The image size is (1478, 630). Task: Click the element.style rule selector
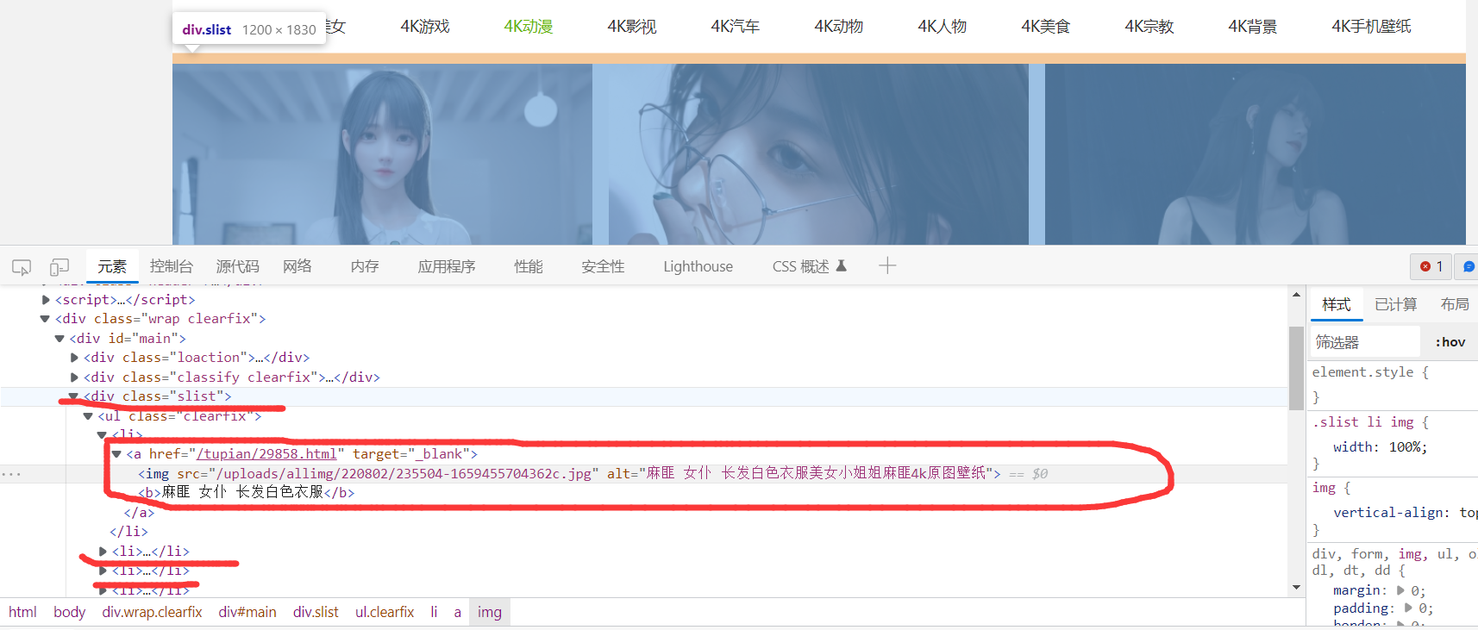[1362, 372]
